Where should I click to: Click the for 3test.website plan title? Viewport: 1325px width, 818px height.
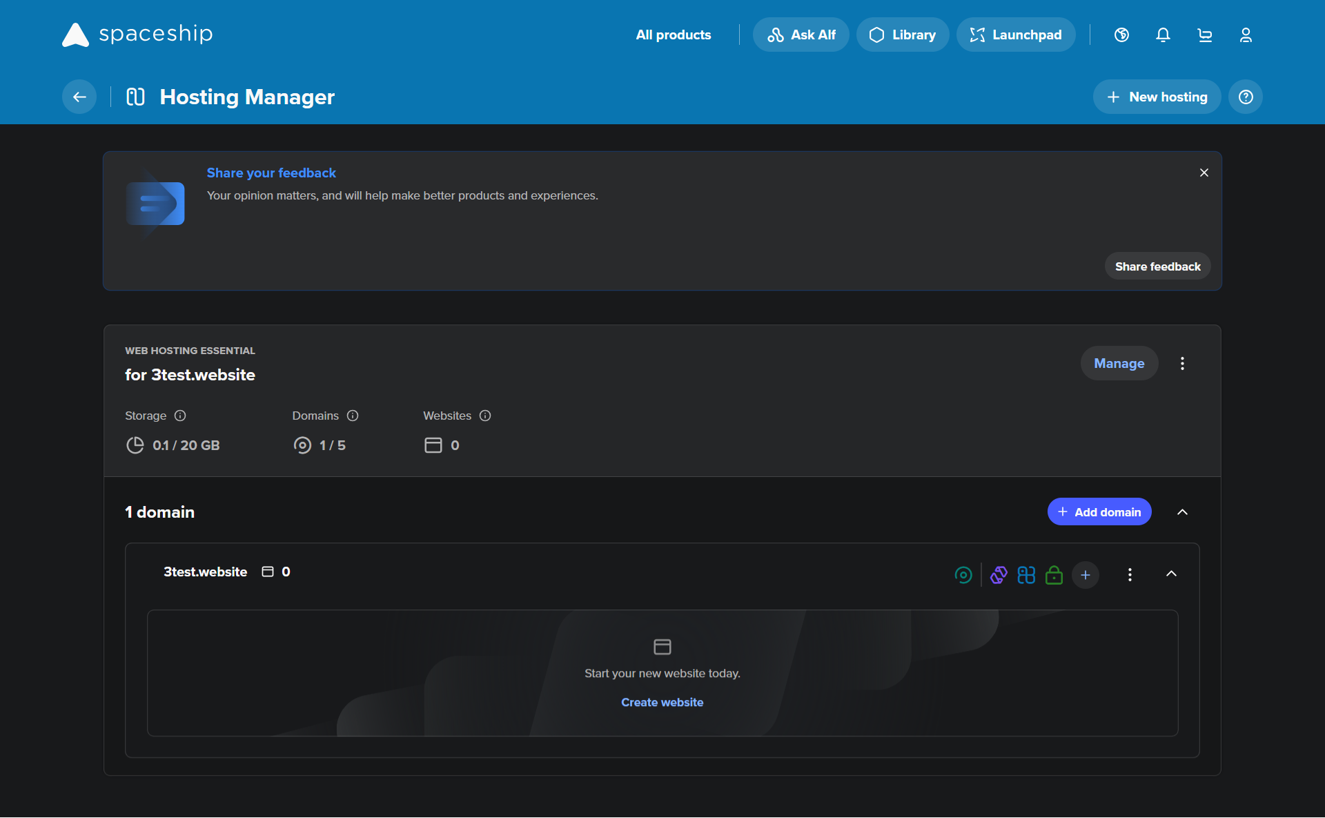coord(190,375)
